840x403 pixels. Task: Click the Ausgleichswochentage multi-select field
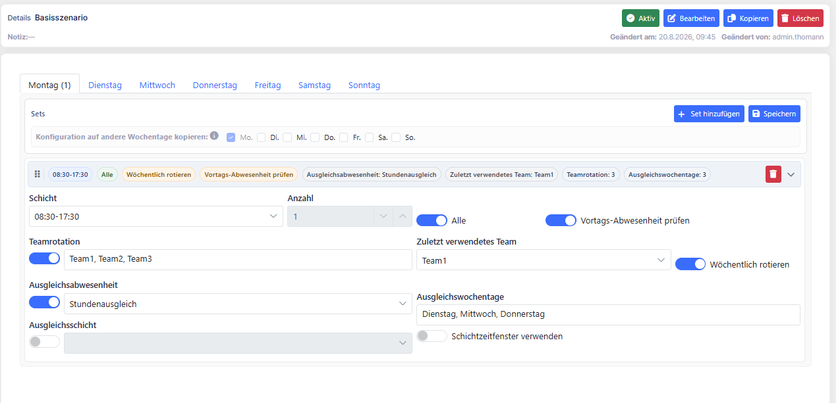608,314
